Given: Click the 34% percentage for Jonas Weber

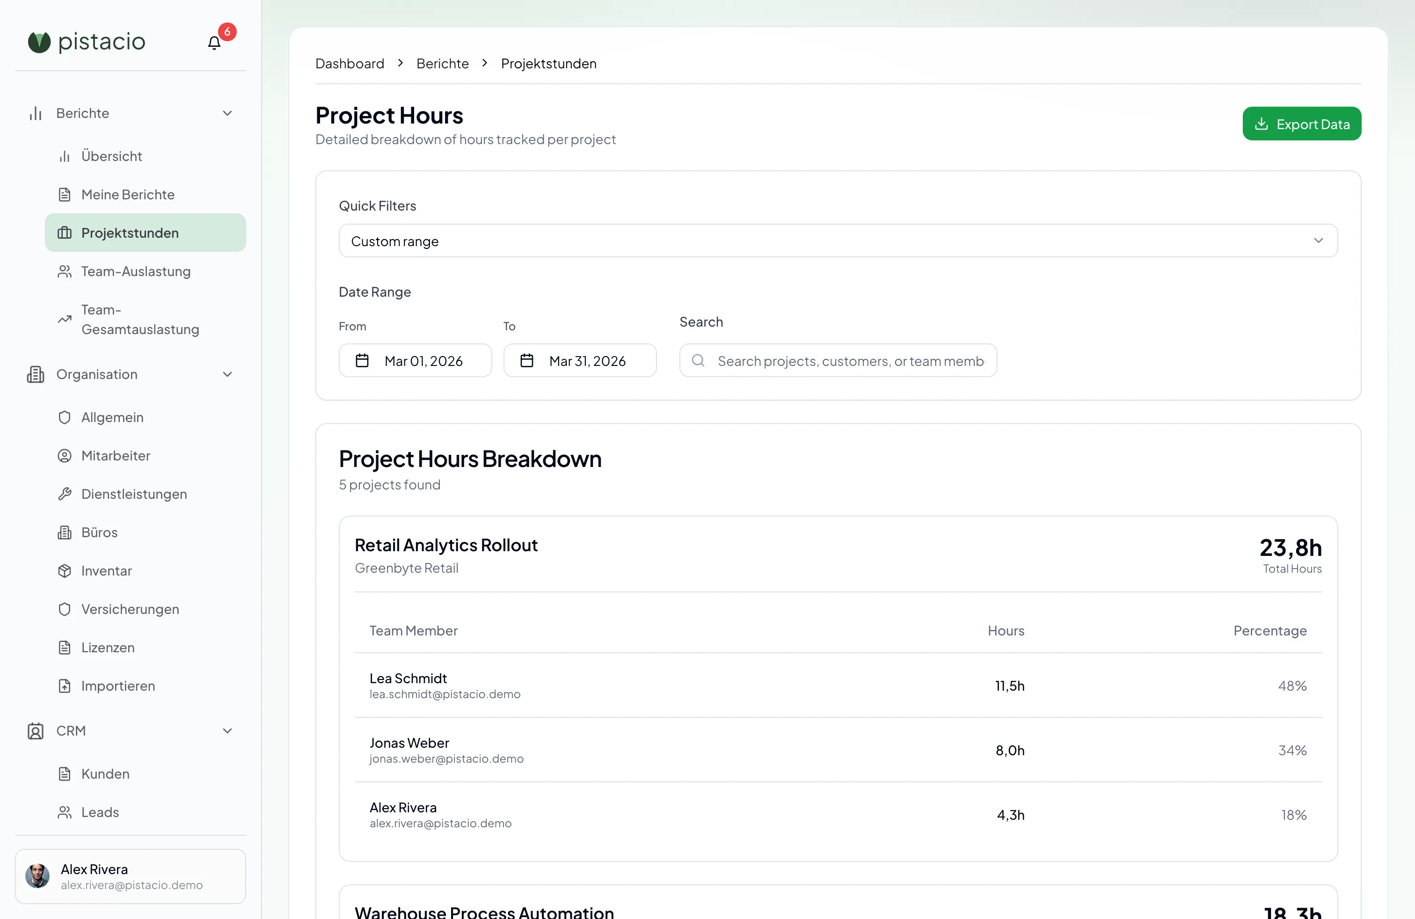Looking at the screenshot, I should click(x=1292, y=751).
